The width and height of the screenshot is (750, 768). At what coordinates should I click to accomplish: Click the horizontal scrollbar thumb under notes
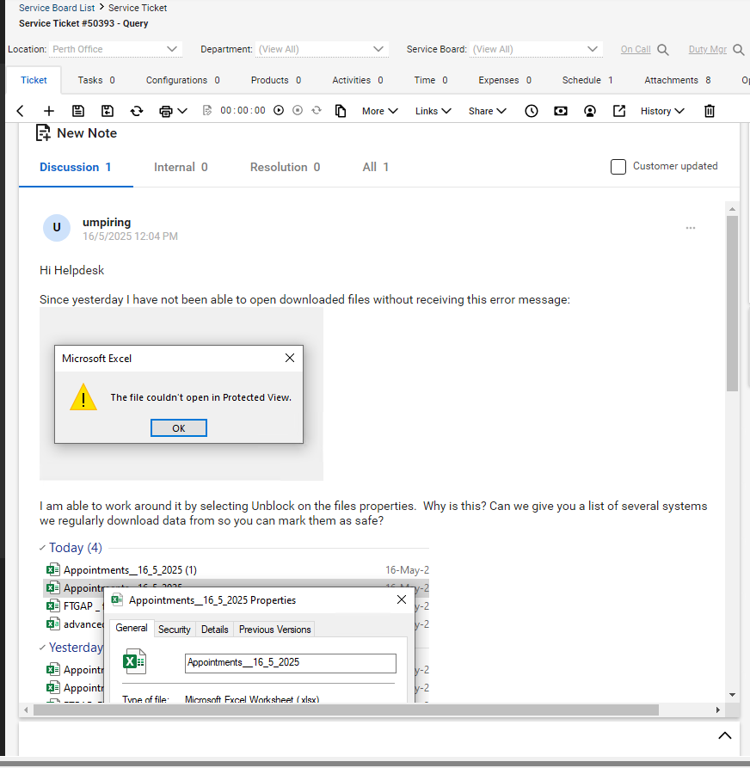click(346, 710)
